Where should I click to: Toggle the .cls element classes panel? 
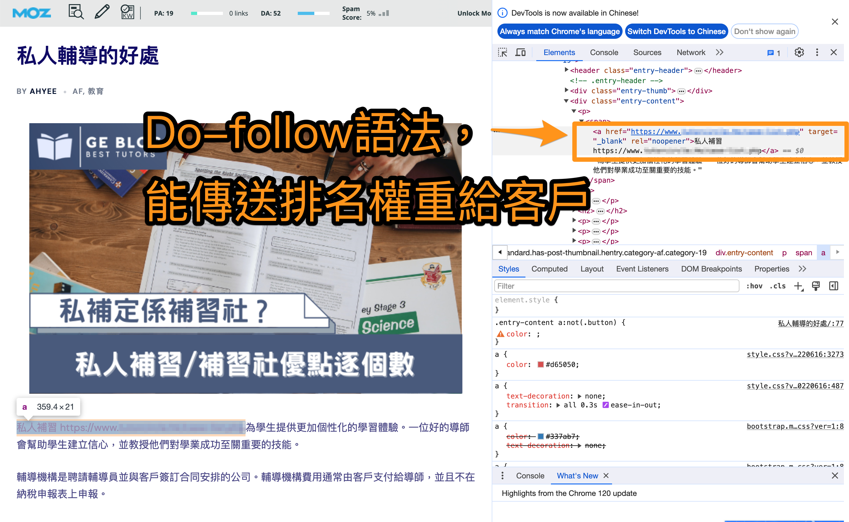click(777, 286)
